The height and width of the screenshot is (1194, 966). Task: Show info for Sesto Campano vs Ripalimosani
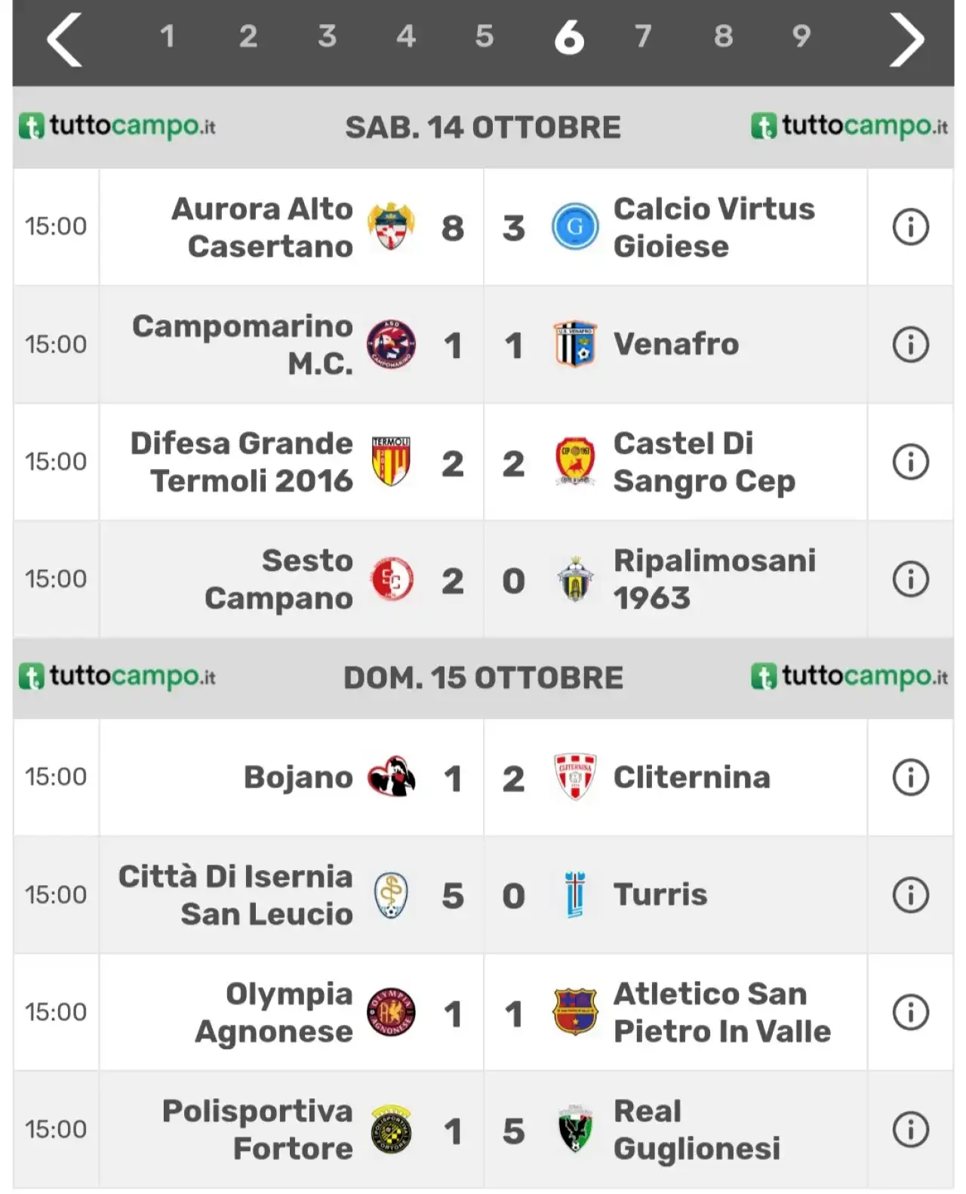point(910,579)
